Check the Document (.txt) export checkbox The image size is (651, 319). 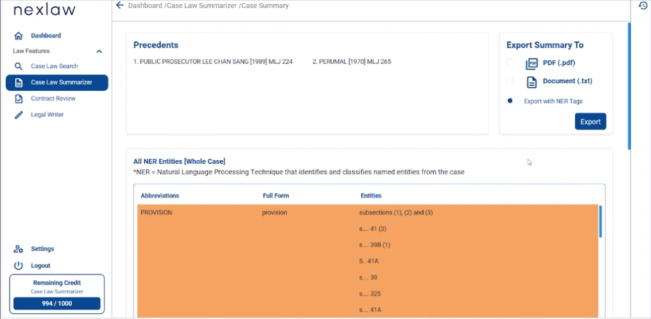[x=510, y=81]
